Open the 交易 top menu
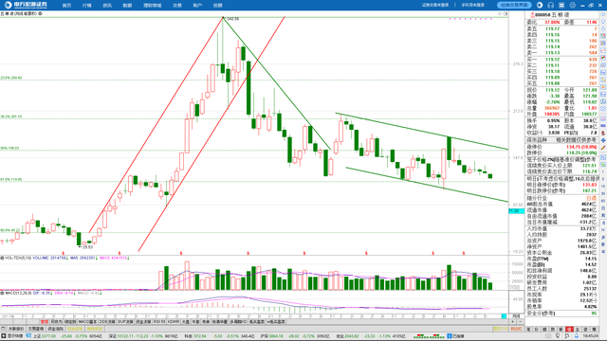Viewport: 607px width, 341px height. point(177,6)
